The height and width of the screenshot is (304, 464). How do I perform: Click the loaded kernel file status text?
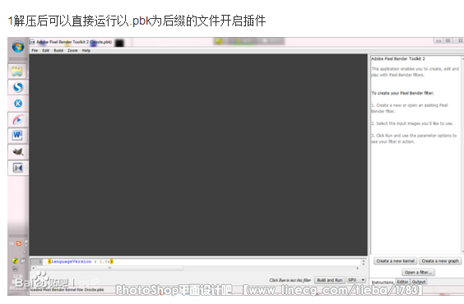67,290
